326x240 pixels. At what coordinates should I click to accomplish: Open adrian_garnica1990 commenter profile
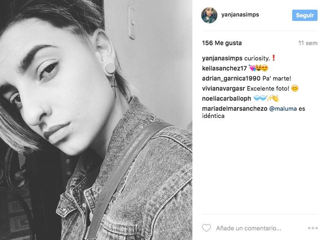click(231, 78)
